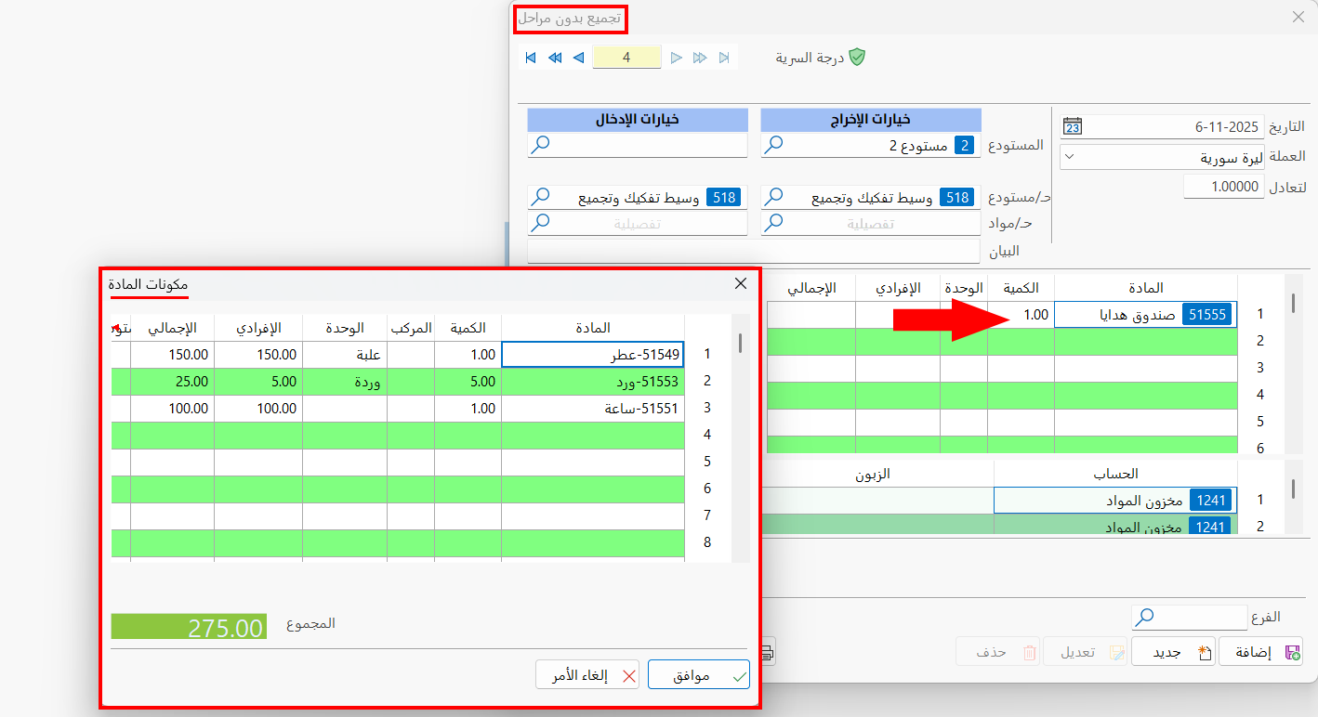Search warehouse in خيارات الإدخال empty field
1318x717 pixels.
point(540,145)
